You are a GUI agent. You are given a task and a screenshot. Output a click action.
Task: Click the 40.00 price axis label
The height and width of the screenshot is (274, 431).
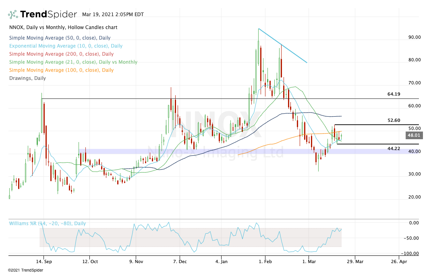pyautogui.click(x=414, y=151)
